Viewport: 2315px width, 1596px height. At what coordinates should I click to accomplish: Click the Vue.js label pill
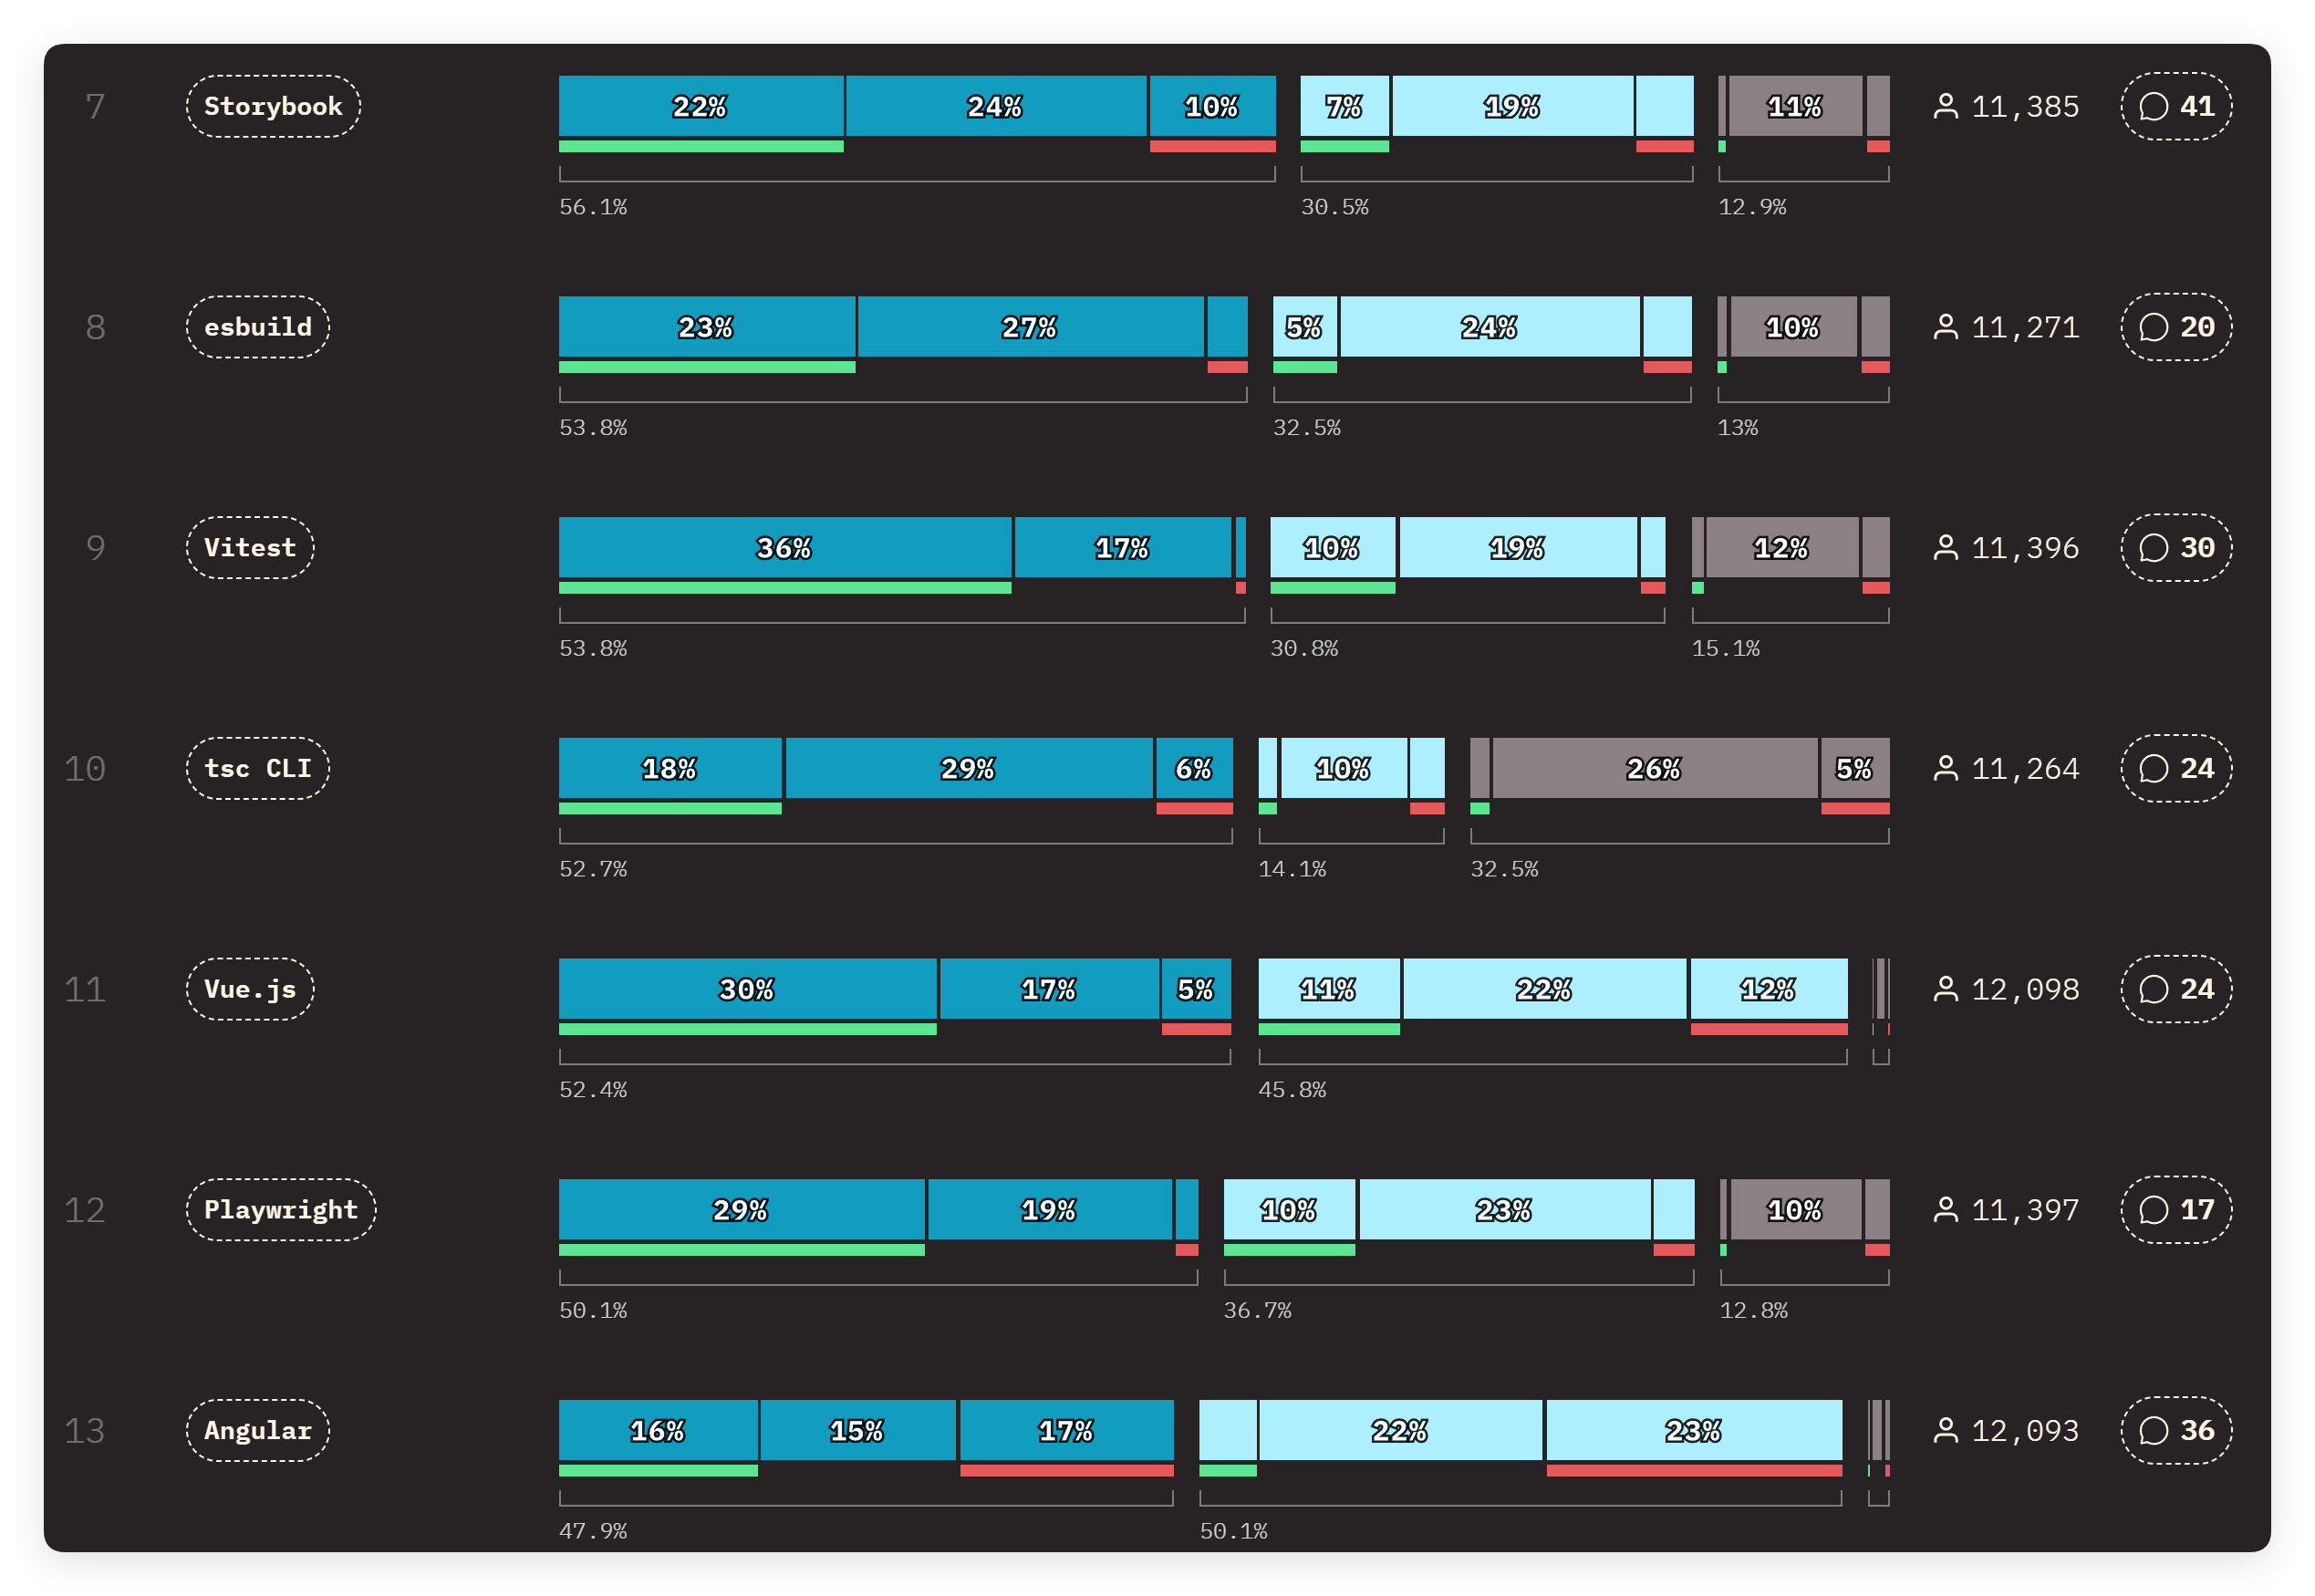point(250,989)
